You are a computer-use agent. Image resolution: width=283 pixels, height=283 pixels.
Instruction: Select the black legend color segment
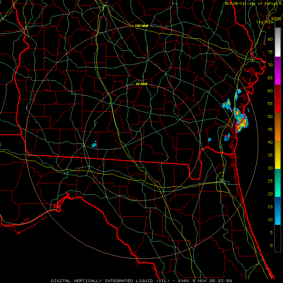coord(278,238)
